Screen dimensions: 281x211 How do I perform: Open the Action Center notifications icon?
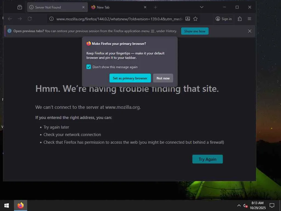[x=272, y=206]
